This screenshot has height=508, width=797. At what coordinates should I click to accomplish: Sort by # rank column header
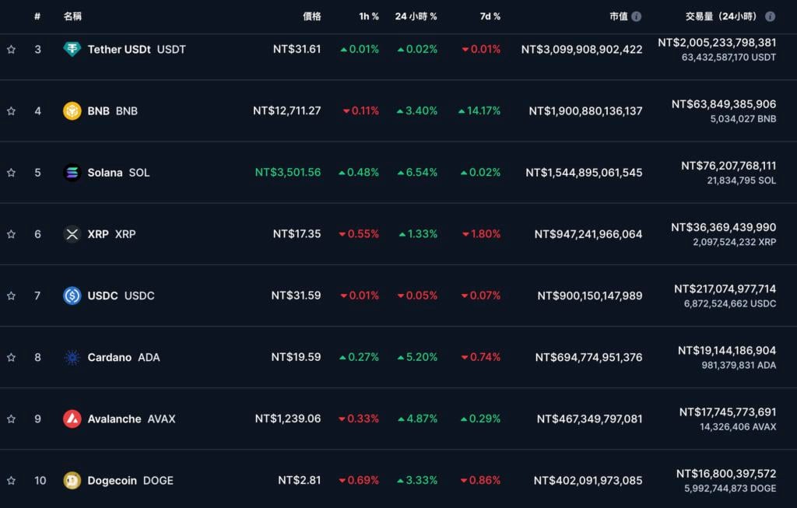pyautogui.click(x=37, y=16)
